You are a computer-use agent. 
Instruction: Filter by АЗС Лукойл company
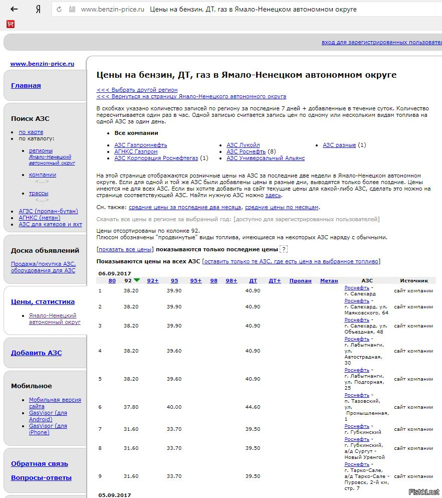(x=243, y=145)
